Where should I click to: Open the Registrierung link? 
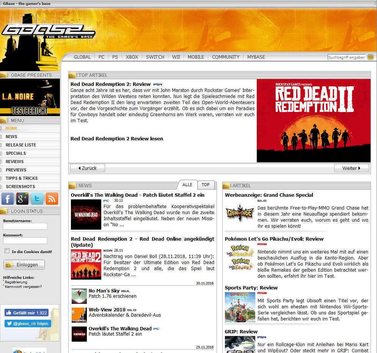(16, 282)
